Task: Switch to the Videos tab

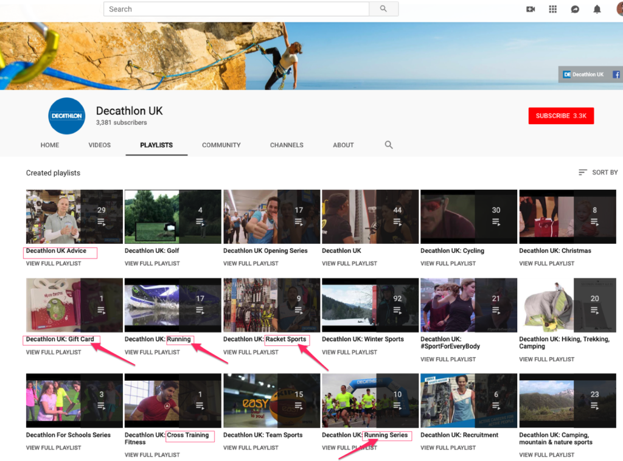Action: (99, 145)
